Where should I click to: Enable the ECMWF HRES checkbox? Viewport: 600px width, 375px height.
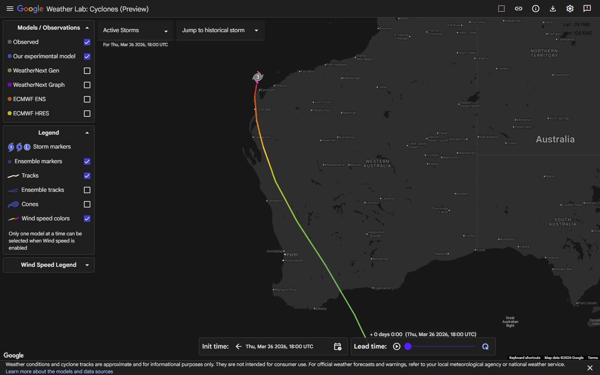click(x=87, y=114)
